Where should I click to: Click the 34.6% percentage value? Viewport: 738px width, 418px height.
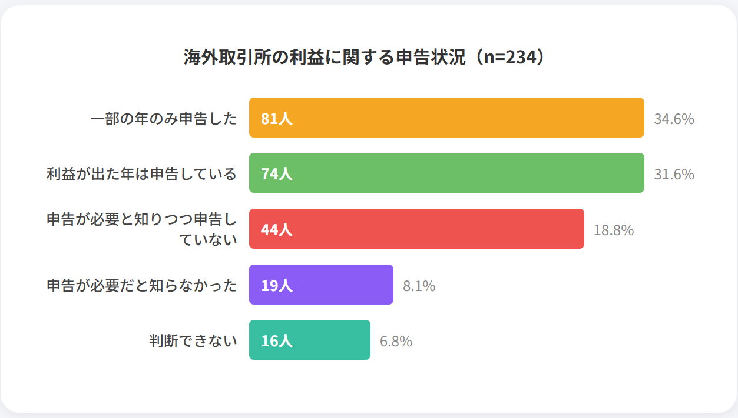674,119
